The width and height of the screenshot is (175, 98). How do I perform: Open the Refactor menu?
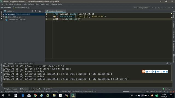point(31,4)
